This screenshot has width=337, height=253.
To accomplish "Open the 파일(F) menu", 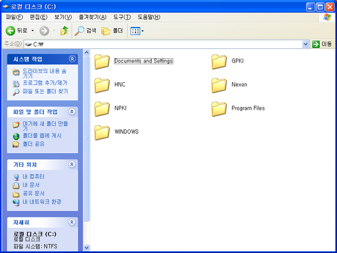I will (x=15, y=17).
